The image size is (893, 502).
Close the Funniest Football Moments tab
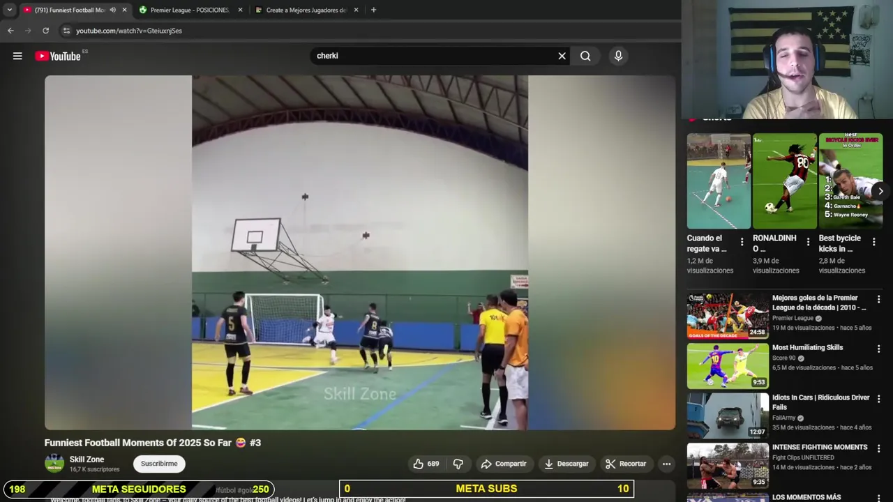(125, 10)
